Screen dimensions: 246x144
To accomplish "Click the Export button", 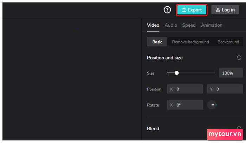I will (x=192, y=10).
